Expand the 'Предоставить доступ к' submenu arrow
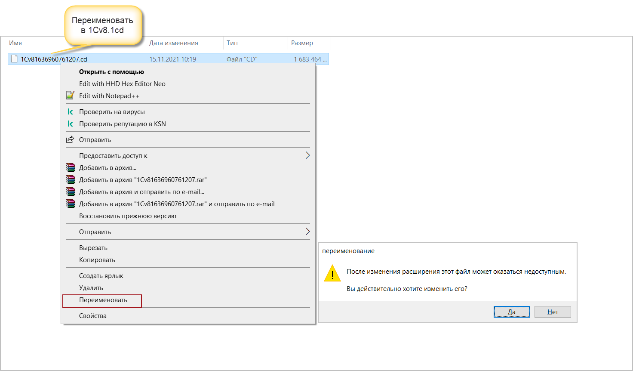The height and width of the screenshot is (371, 633). [307, 155]
